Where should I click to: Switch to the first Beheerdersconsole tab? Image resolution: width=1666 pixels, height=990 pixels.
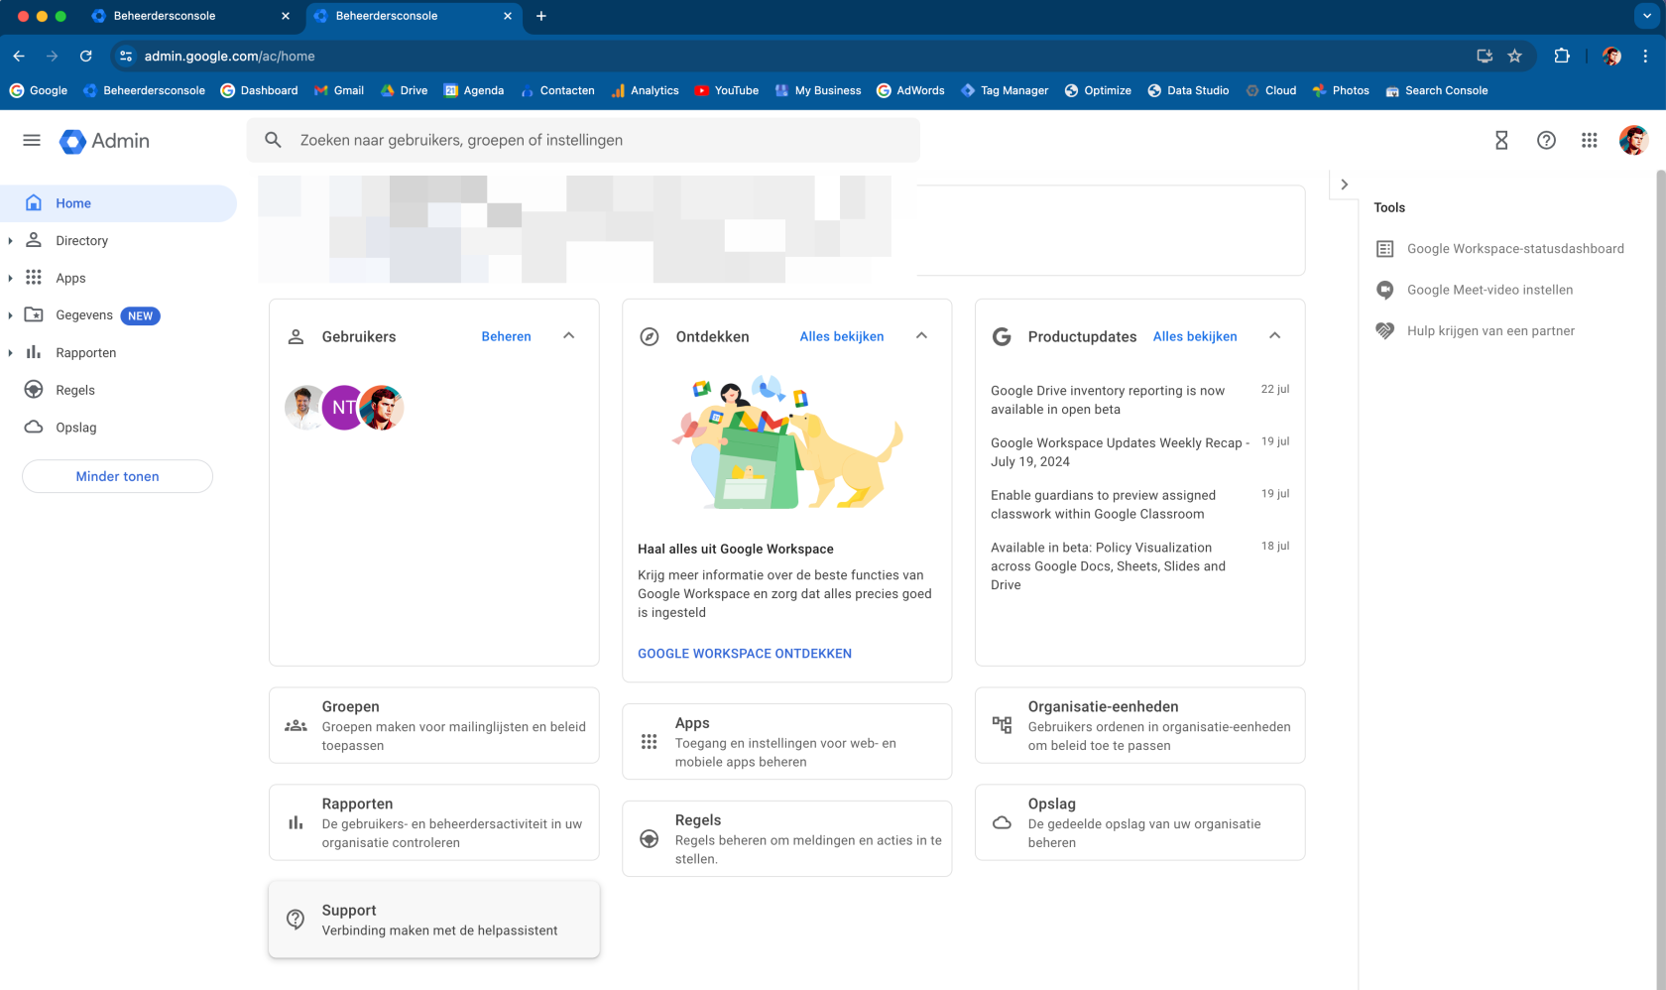(x=188, y=16)
